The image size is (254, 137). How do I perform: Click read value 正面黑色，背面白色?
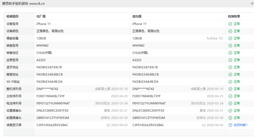click(x=146, y=31)
